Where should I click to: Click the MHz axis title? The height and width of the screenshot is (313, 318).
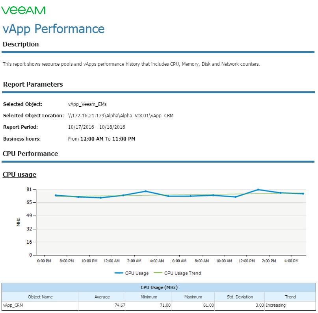(19, 222)
